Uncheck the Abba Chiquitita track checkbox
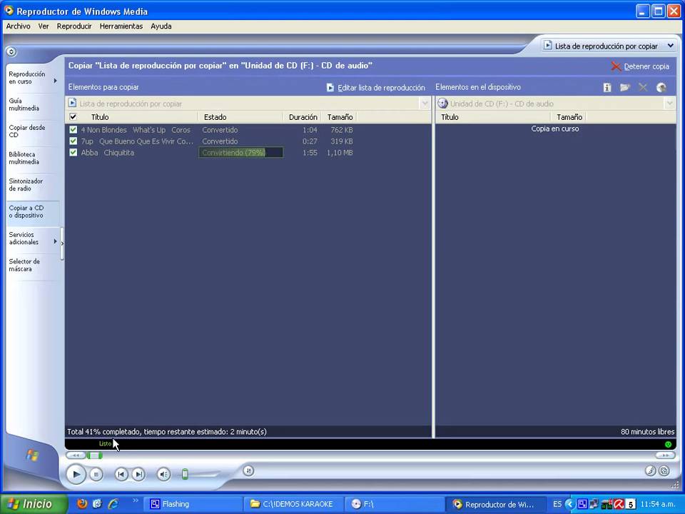 click(73, 153)
